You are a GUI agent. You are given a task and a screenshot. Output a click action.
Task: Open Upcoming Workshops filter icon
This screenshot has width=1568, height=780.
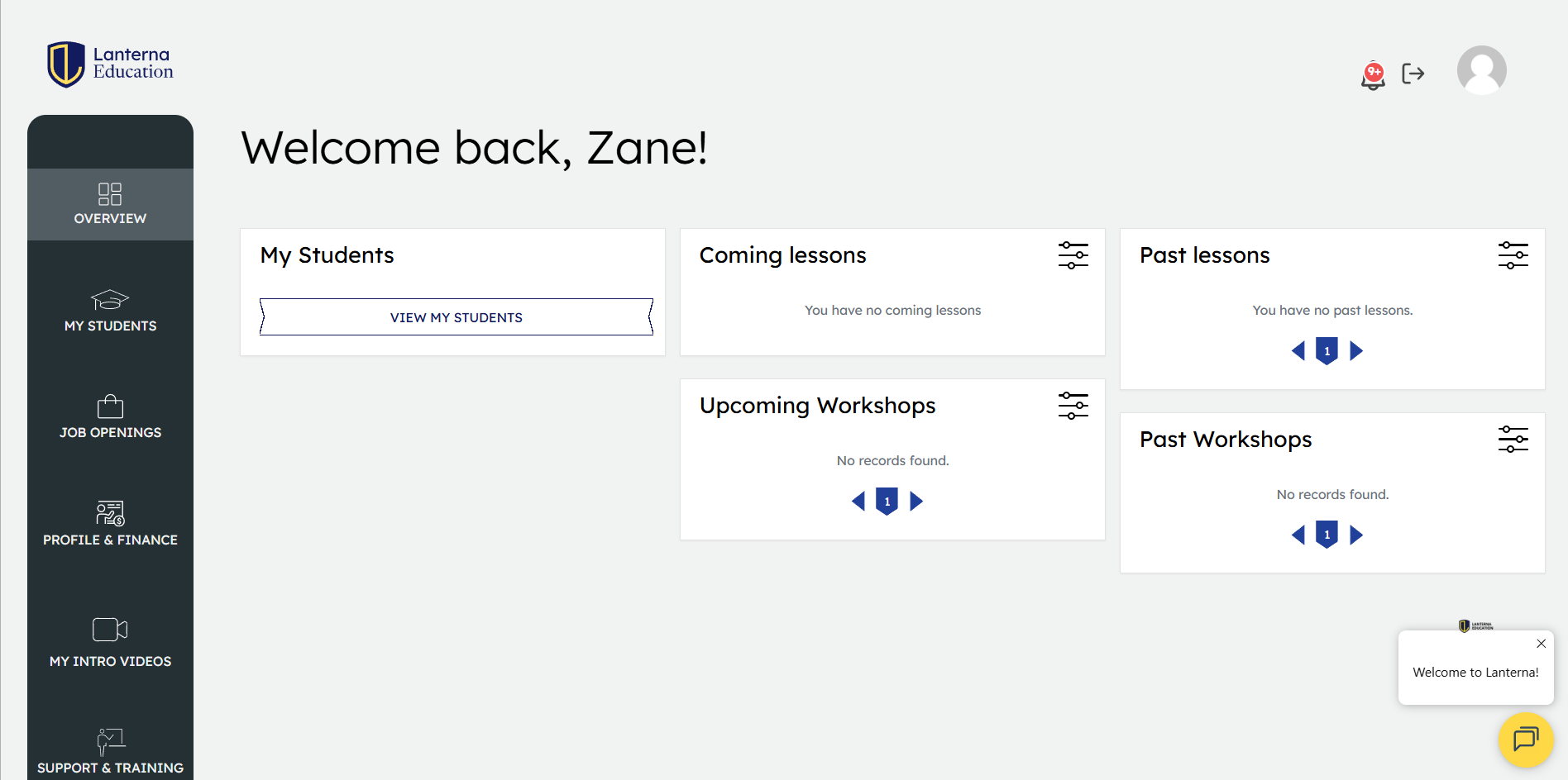(x=1073, y=406)
